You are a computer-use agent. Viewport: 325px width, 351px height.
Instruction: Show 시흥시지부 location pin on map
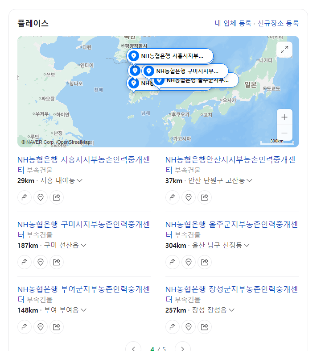click(41, 197)
